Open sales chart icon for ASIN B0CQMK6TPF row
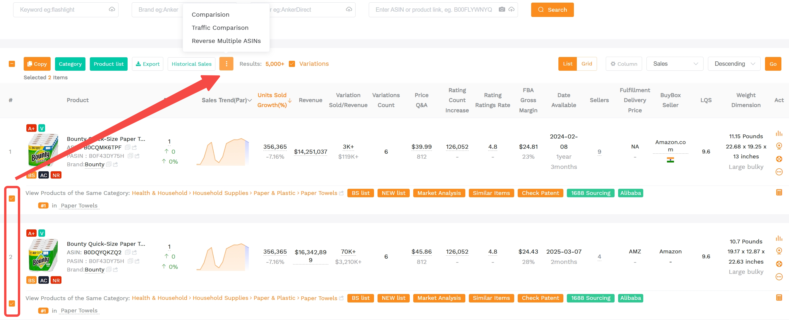 tap(779, 133)
